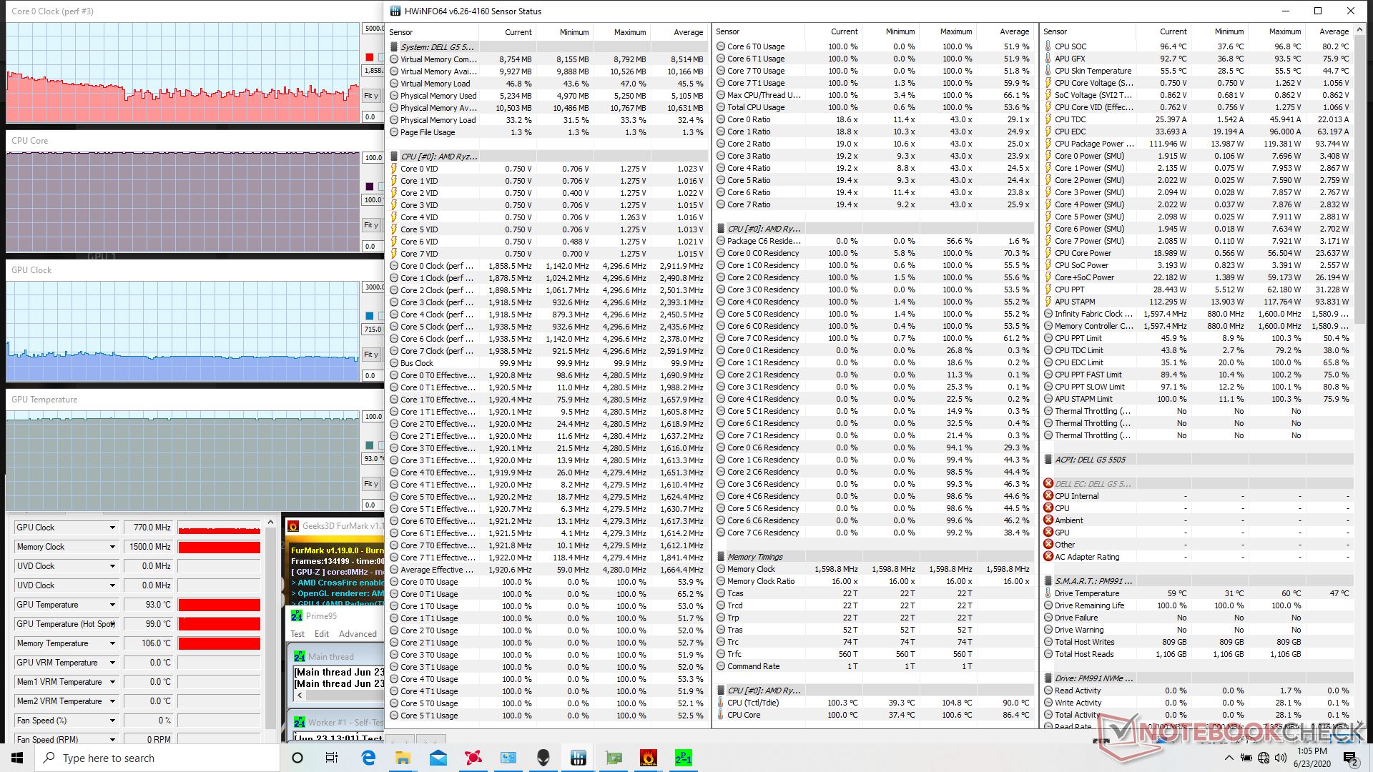Click the Windows search box
The image size is (1373, 772).
157,758
